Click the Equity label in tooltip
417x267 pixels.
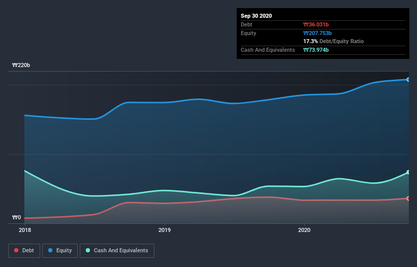248,33
